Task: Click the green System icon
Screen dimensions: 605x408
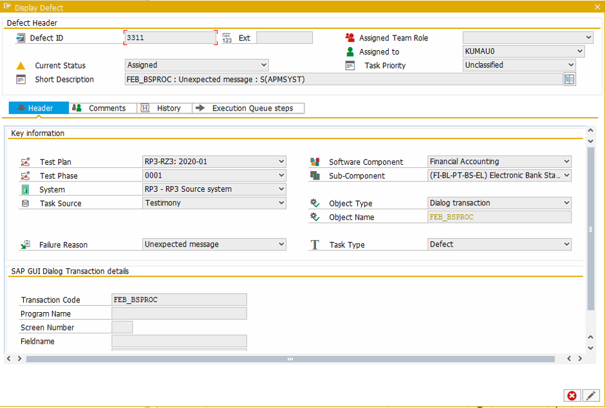Action: tap(25, 189)
